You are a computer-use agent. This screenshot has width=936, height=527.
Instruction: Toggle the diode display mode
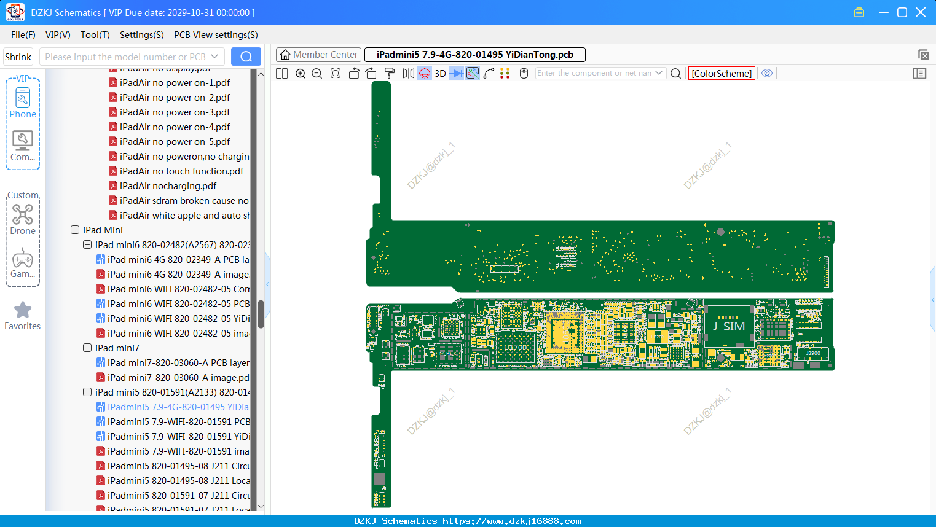457,73
